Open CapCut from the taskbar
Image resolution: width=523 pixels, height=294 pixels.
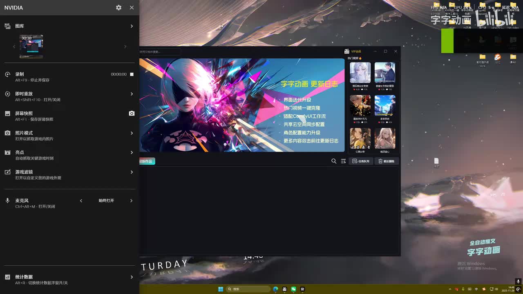pos(302,289)
